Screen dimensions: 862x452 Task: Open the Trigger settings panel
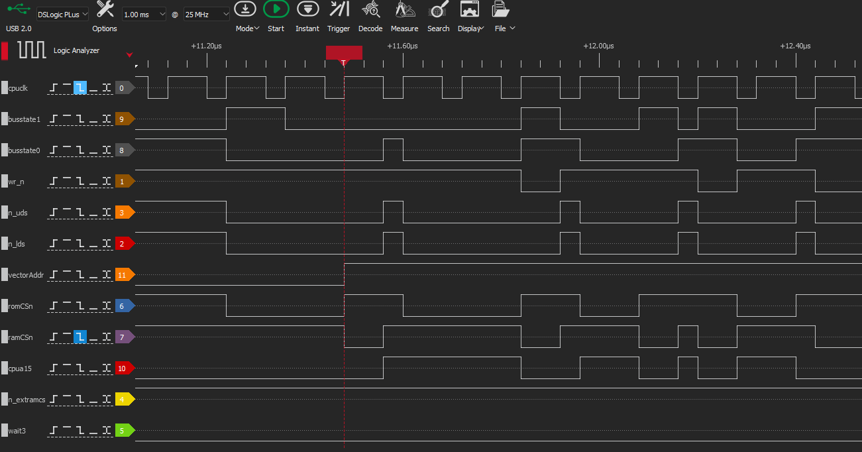tap(339, 9)
